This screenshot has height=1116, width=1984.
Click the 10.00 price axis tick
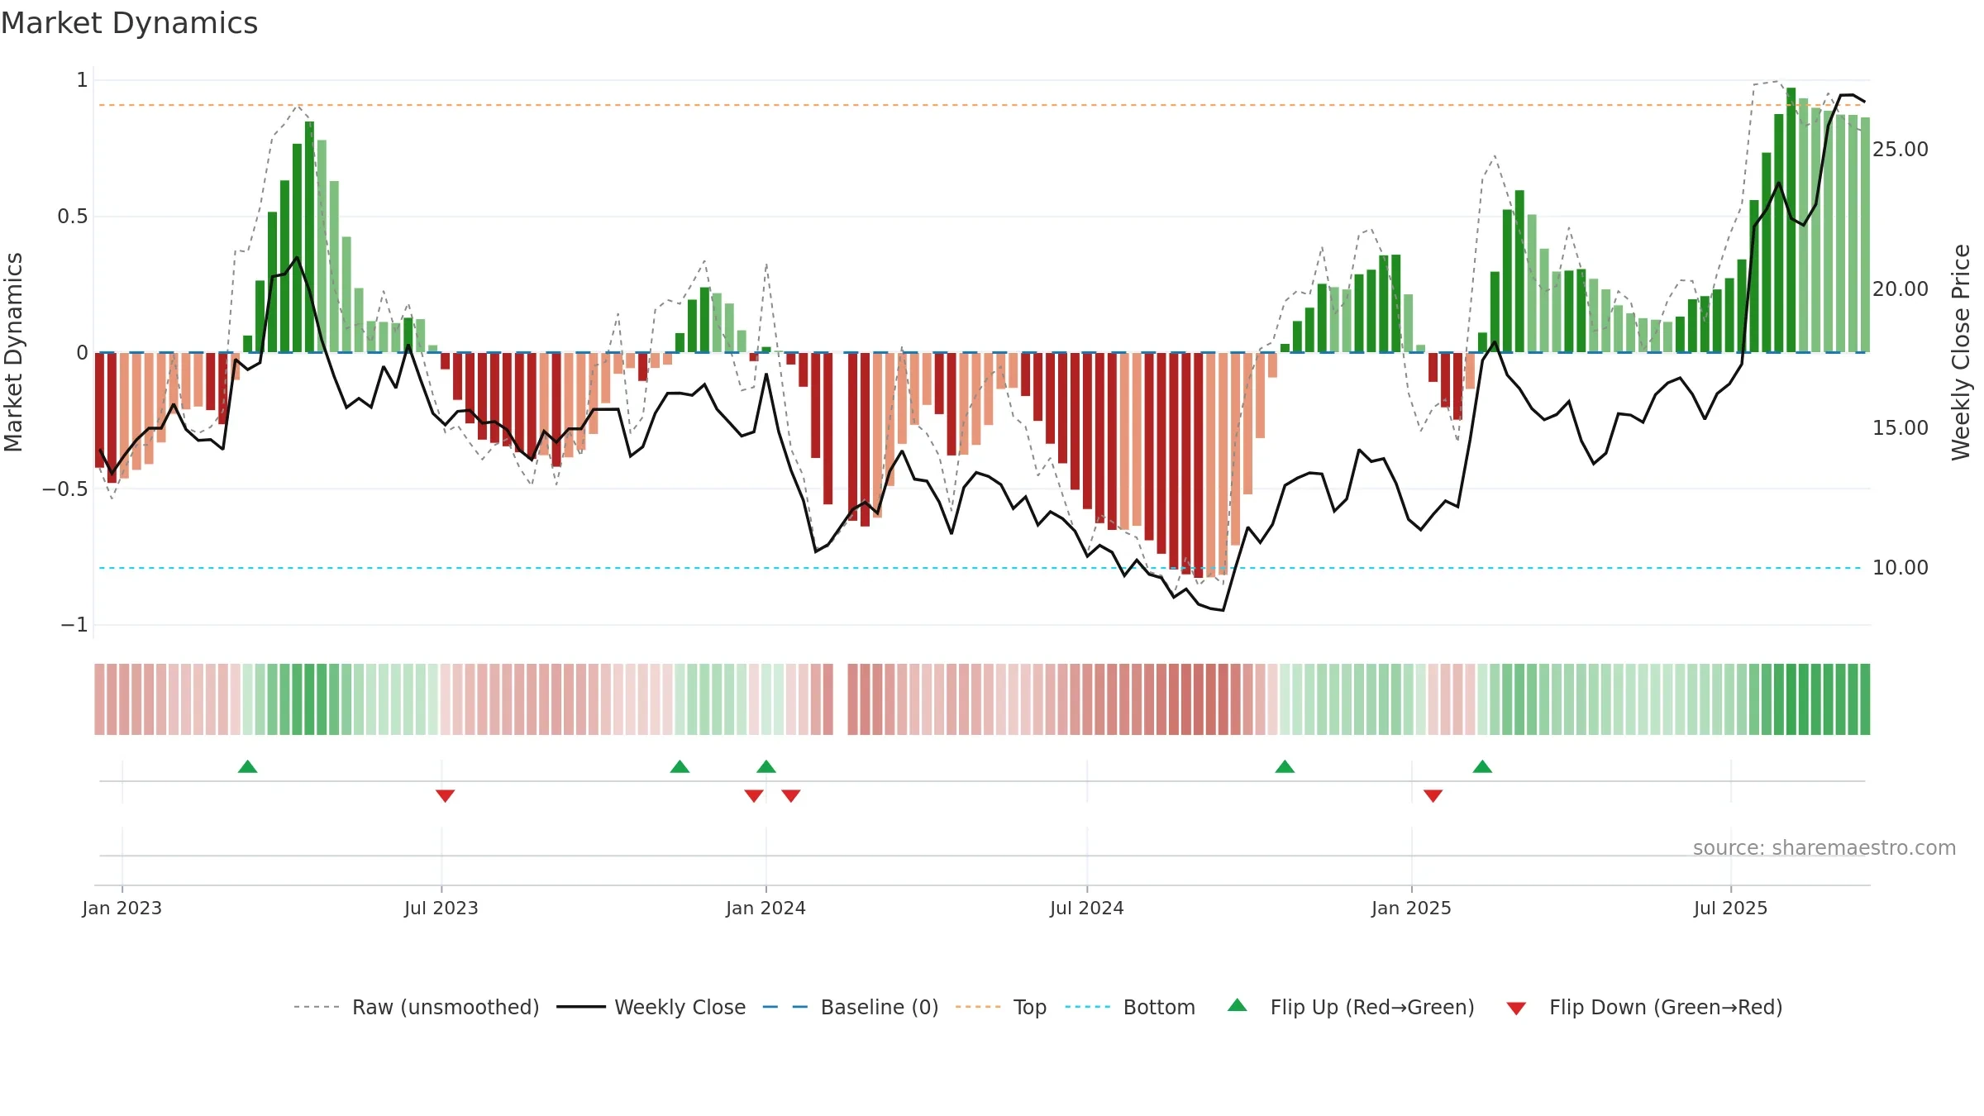(1900, 567)
